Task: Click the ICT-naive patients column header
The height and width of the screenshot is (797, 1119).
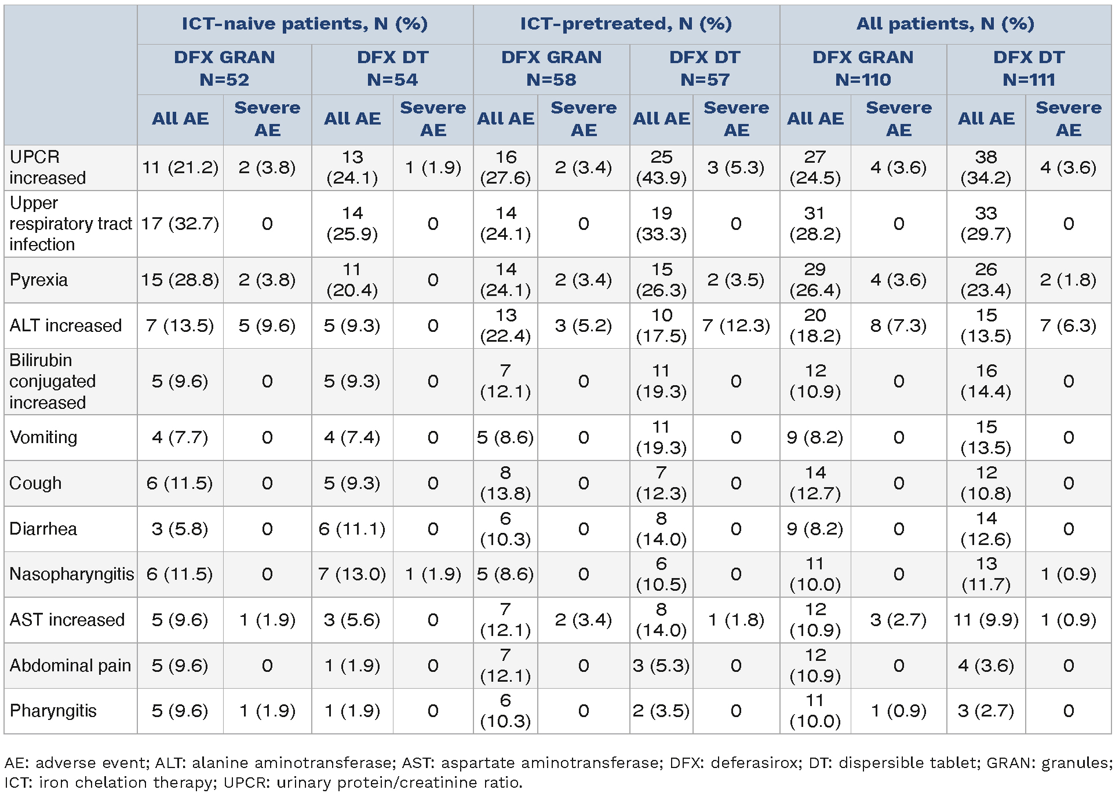Action: click(305, 24)
